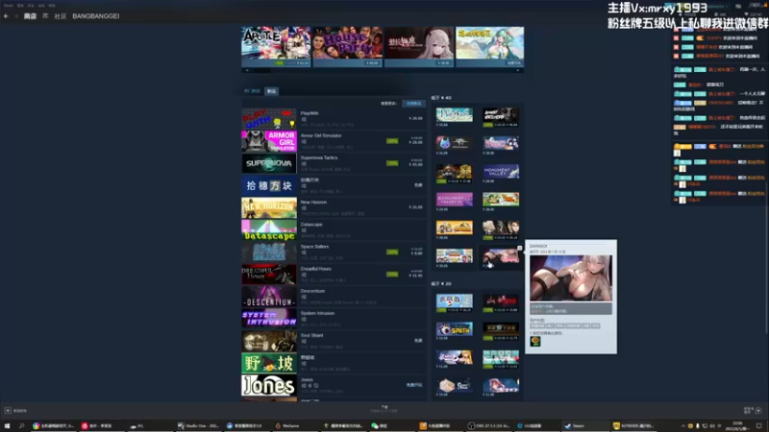The height and width of the screenshot is (432, 769).
Task: Open the OBS taskbar item
Action: tap(489, 426)
